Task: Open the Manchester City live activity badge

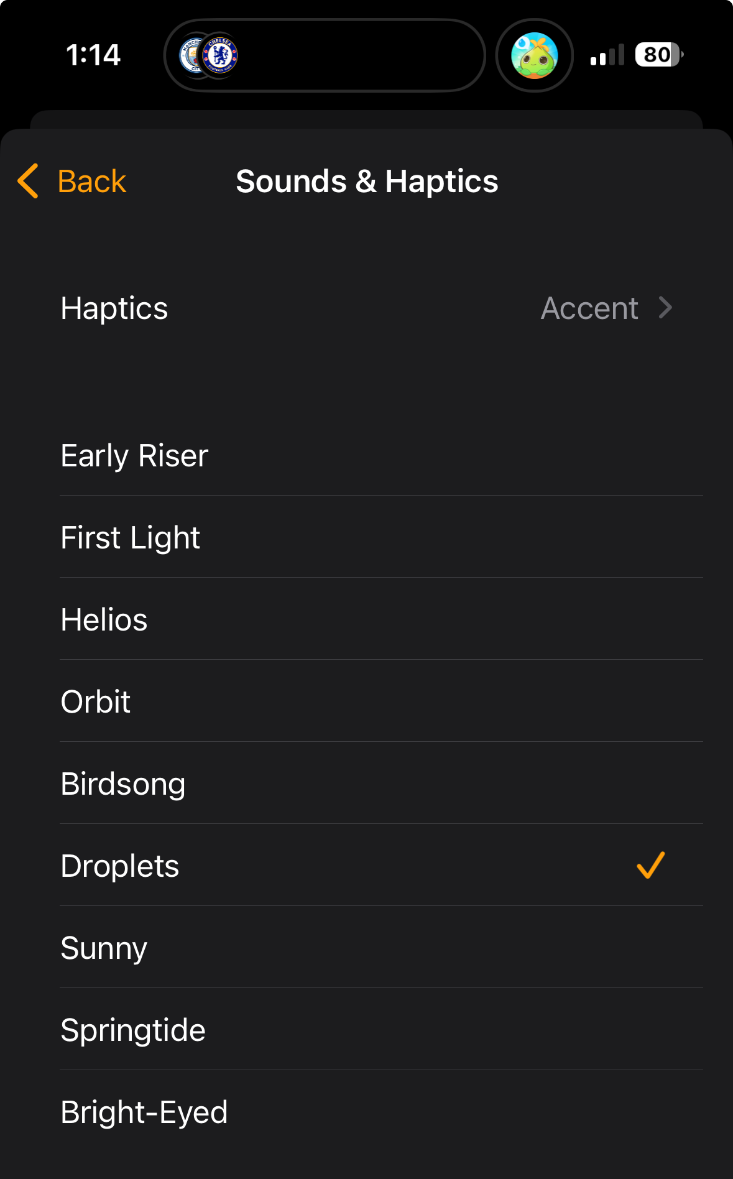Action: point(191,56)
